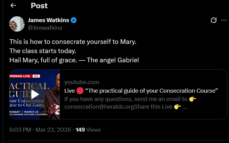Image resolution: width=229 pixels, height=143 pixels.
Task: Open the three-dot More options menu
Action: click(x=224, y=20)
